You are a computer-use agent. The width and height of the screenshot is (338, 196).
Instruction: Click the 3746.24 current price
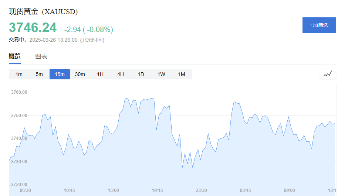click(33, 28)
